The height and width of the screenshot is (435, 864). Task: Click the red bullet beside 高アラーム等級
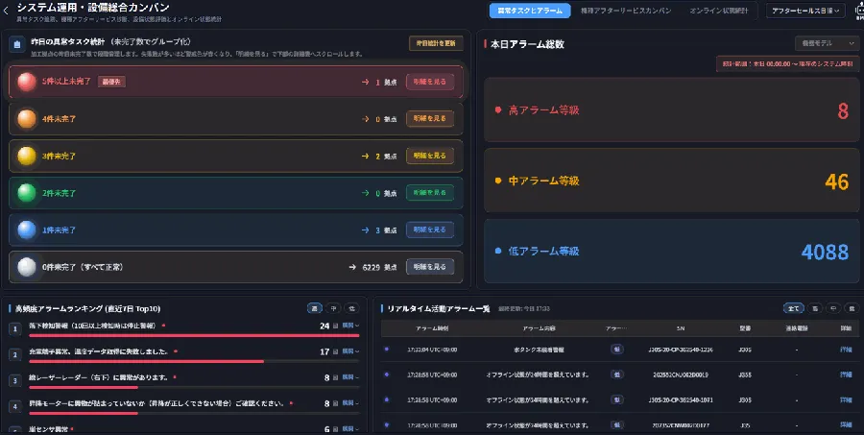(x=498, y=109)
